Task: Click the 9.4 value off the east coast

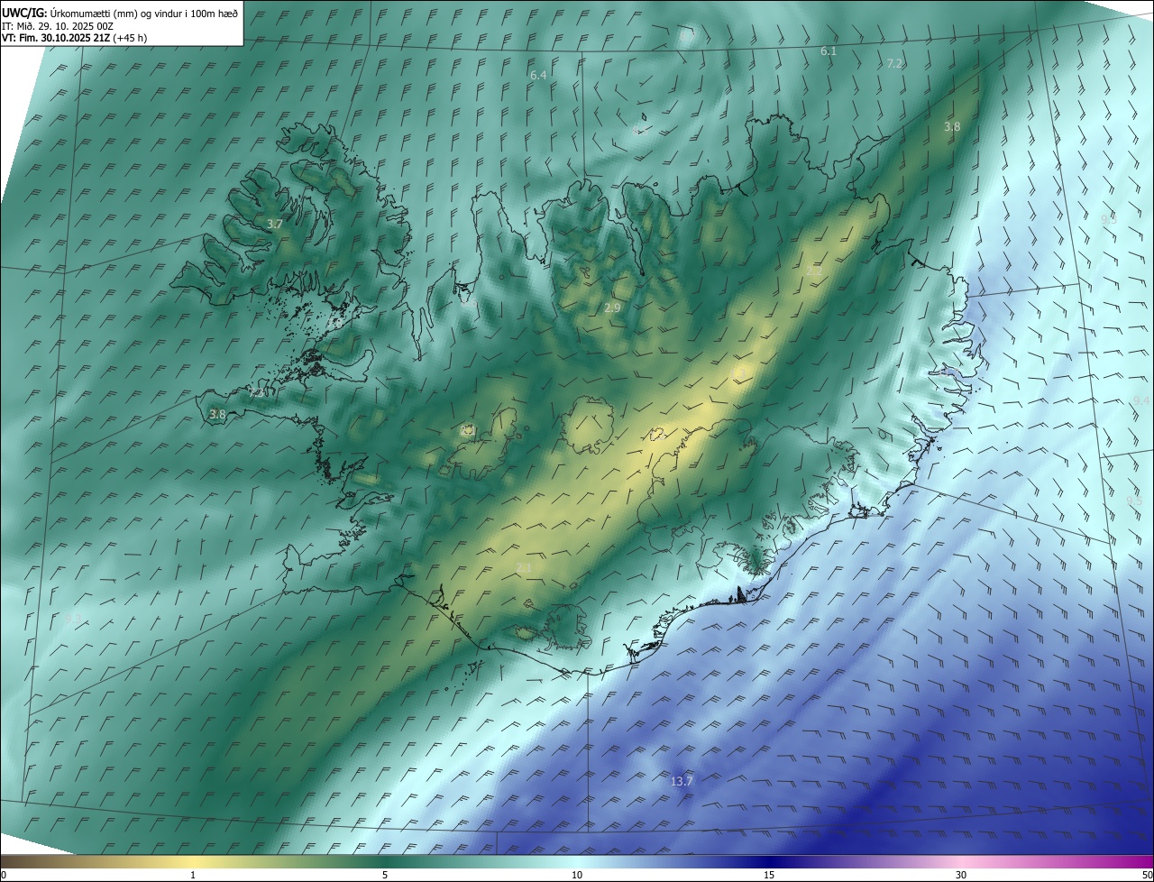Action: (x=1141, y=400)
